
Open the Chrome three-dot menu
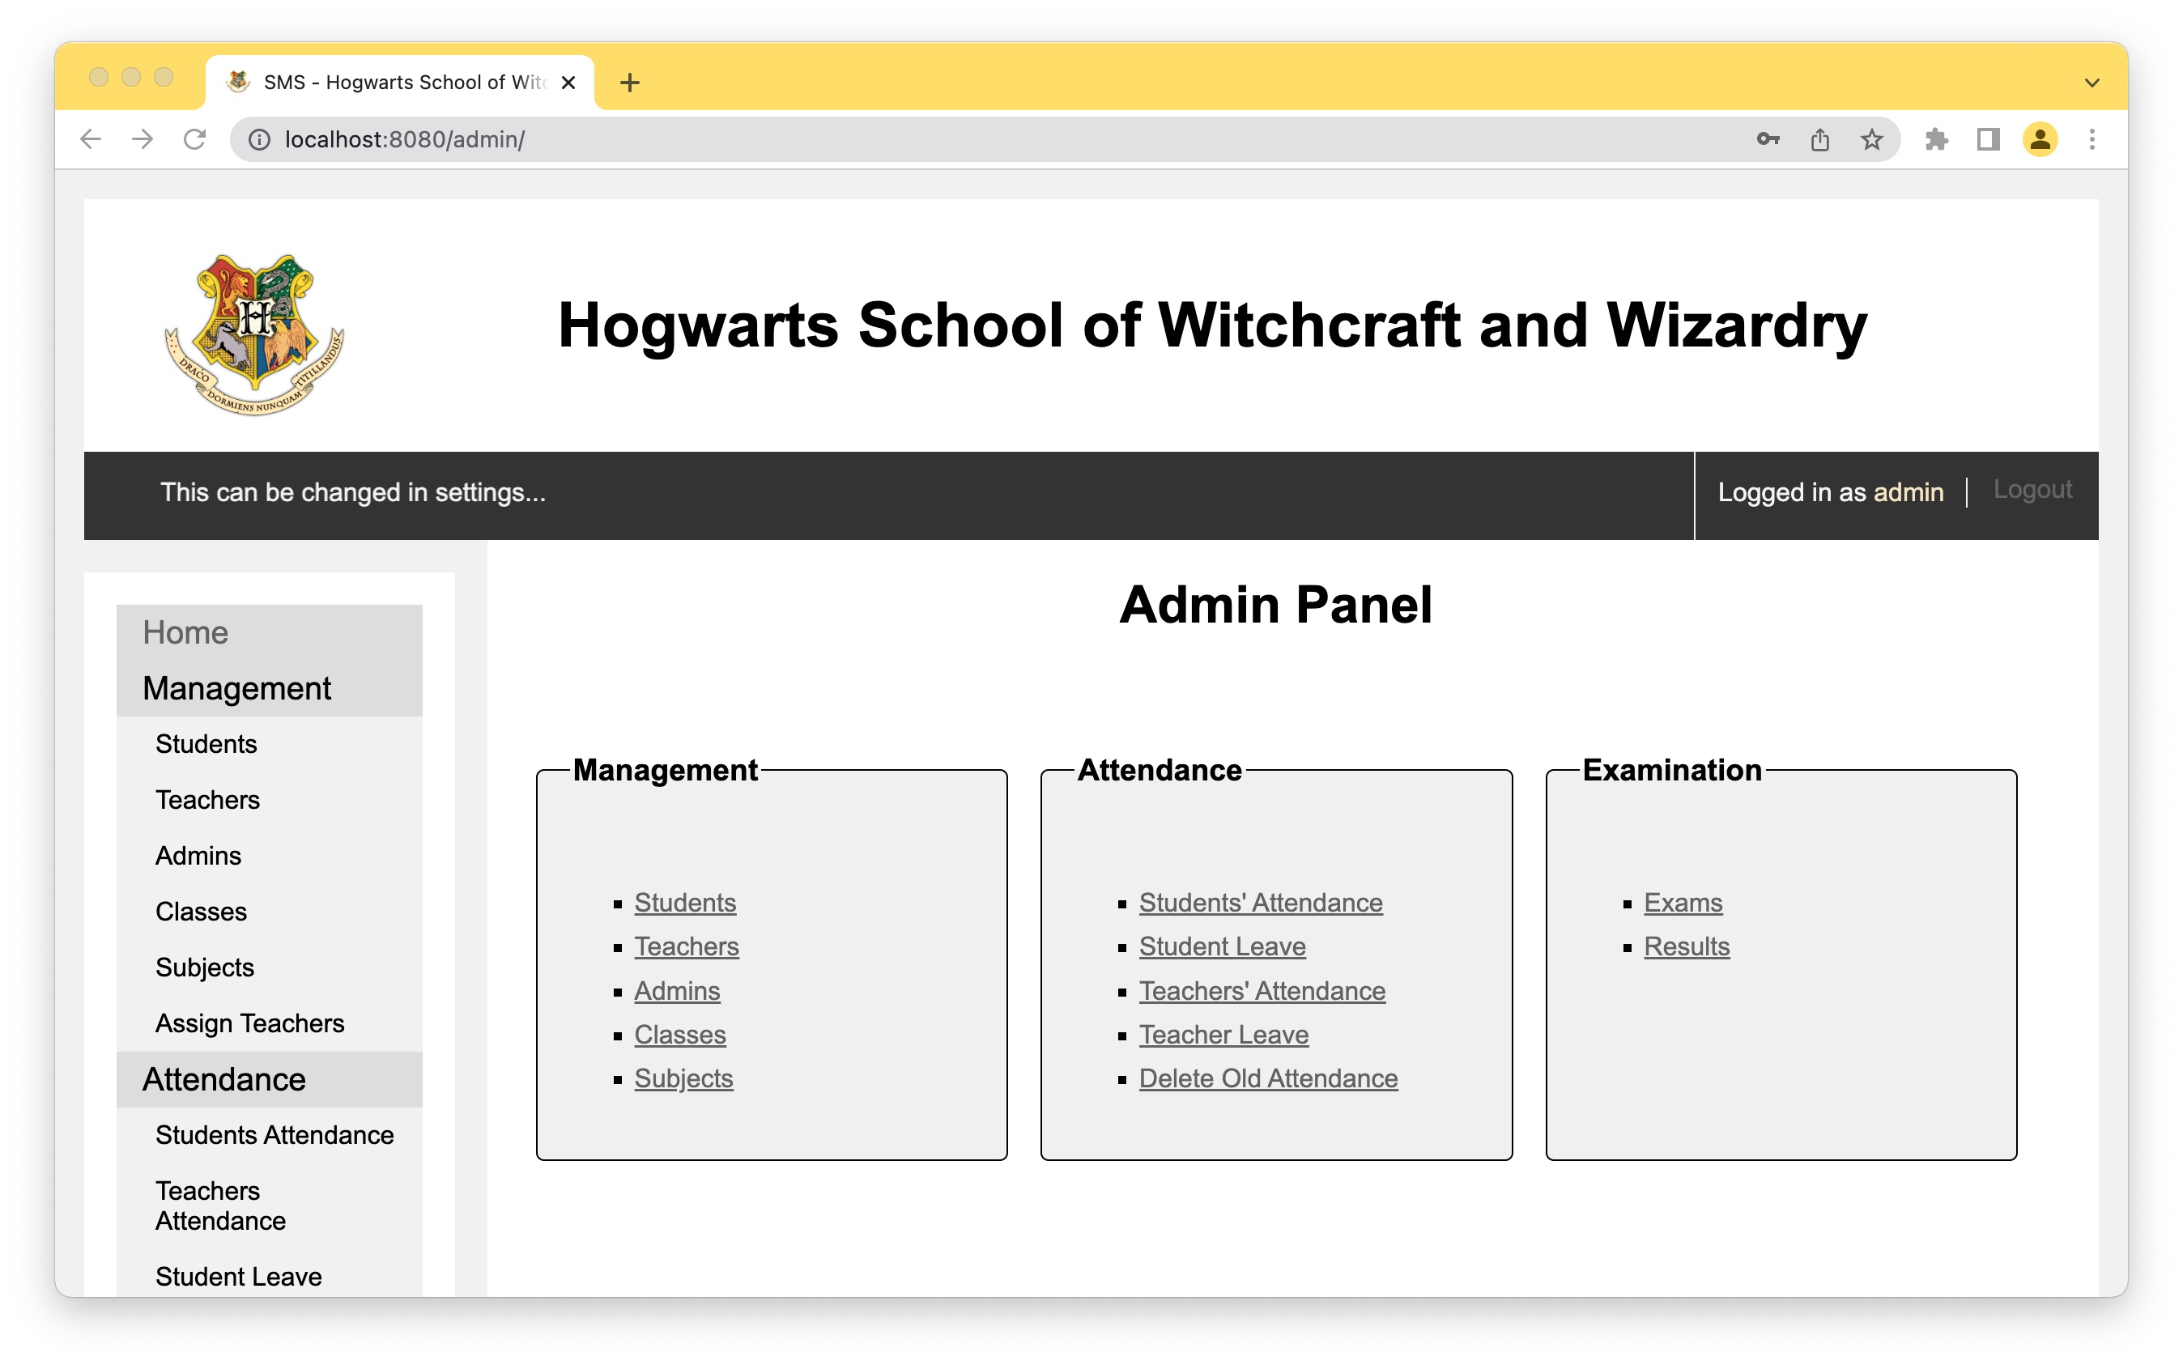point(2091,139)
